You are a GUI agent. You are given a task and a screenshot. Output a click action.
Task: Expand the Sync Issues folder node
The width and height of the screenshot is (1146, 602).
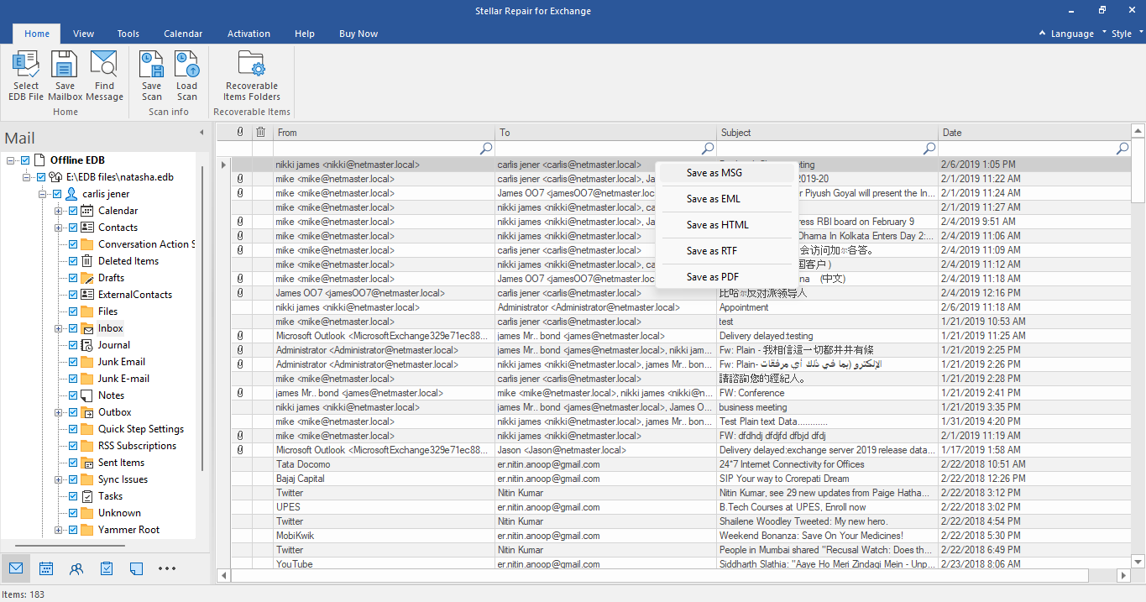(59, 479)
